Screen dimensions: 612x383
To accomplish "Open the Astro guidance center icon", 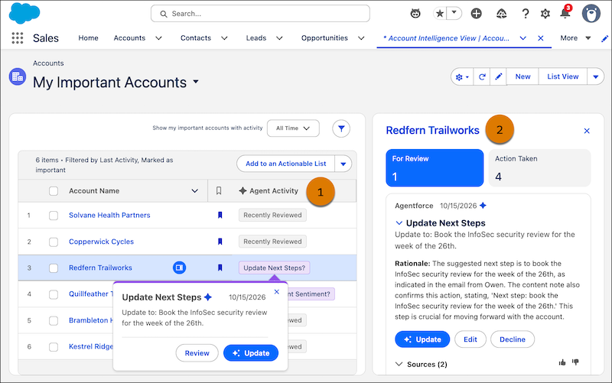I will (x=415, y=14).
